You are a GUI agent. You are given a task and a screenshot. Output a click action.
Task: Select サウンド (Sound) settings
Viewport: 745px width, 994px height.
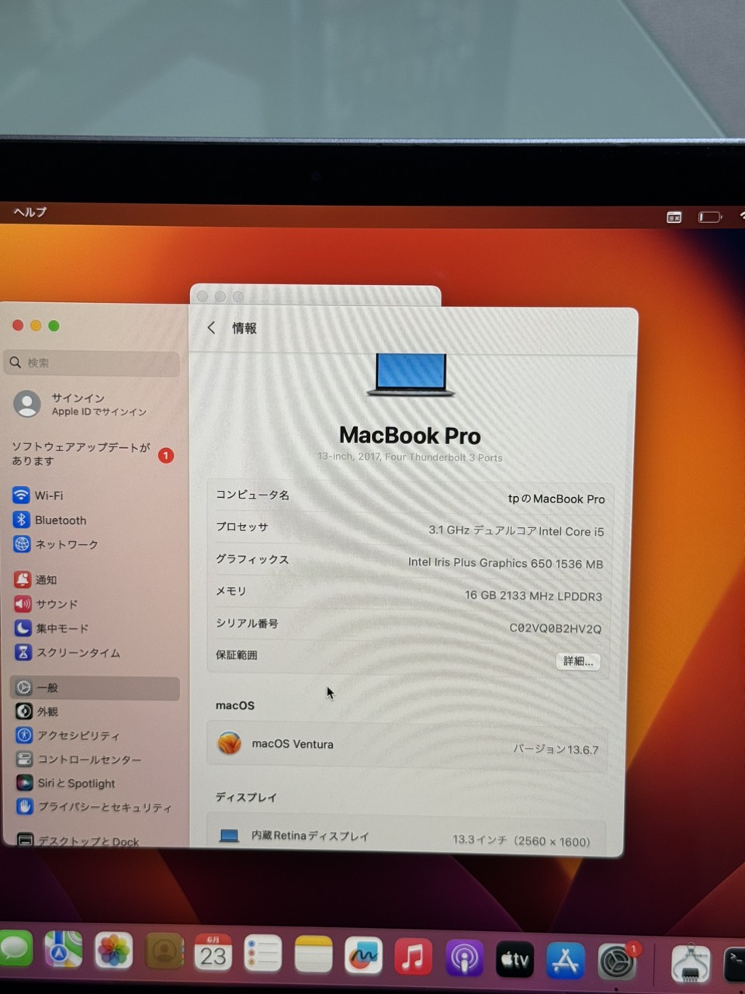(57, 604)
